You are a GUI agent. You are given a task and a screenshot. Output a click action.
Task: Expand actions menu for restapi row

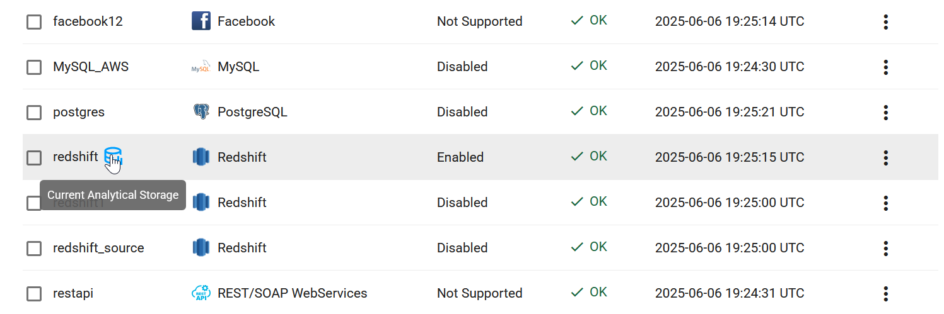pyautogui.click(x=886, y=294)
